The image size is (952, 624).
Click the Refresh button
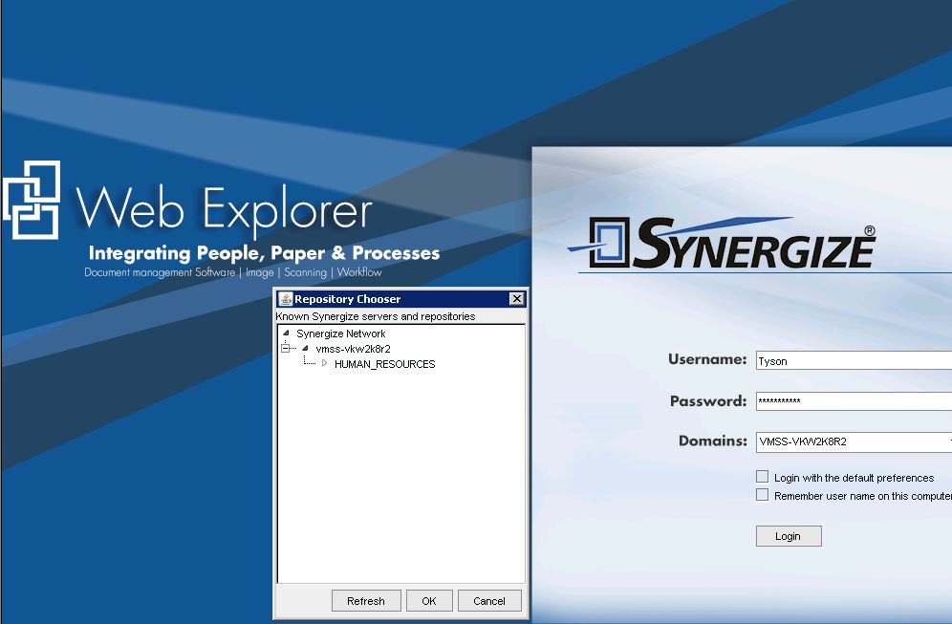tap(366, 601)
